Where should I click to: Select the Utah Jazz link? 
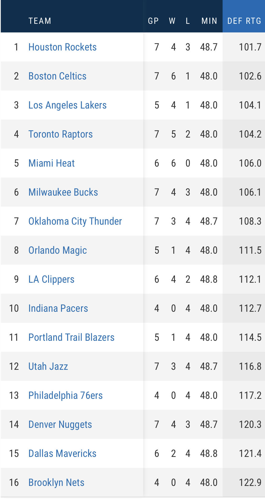[x=48, y=366]
